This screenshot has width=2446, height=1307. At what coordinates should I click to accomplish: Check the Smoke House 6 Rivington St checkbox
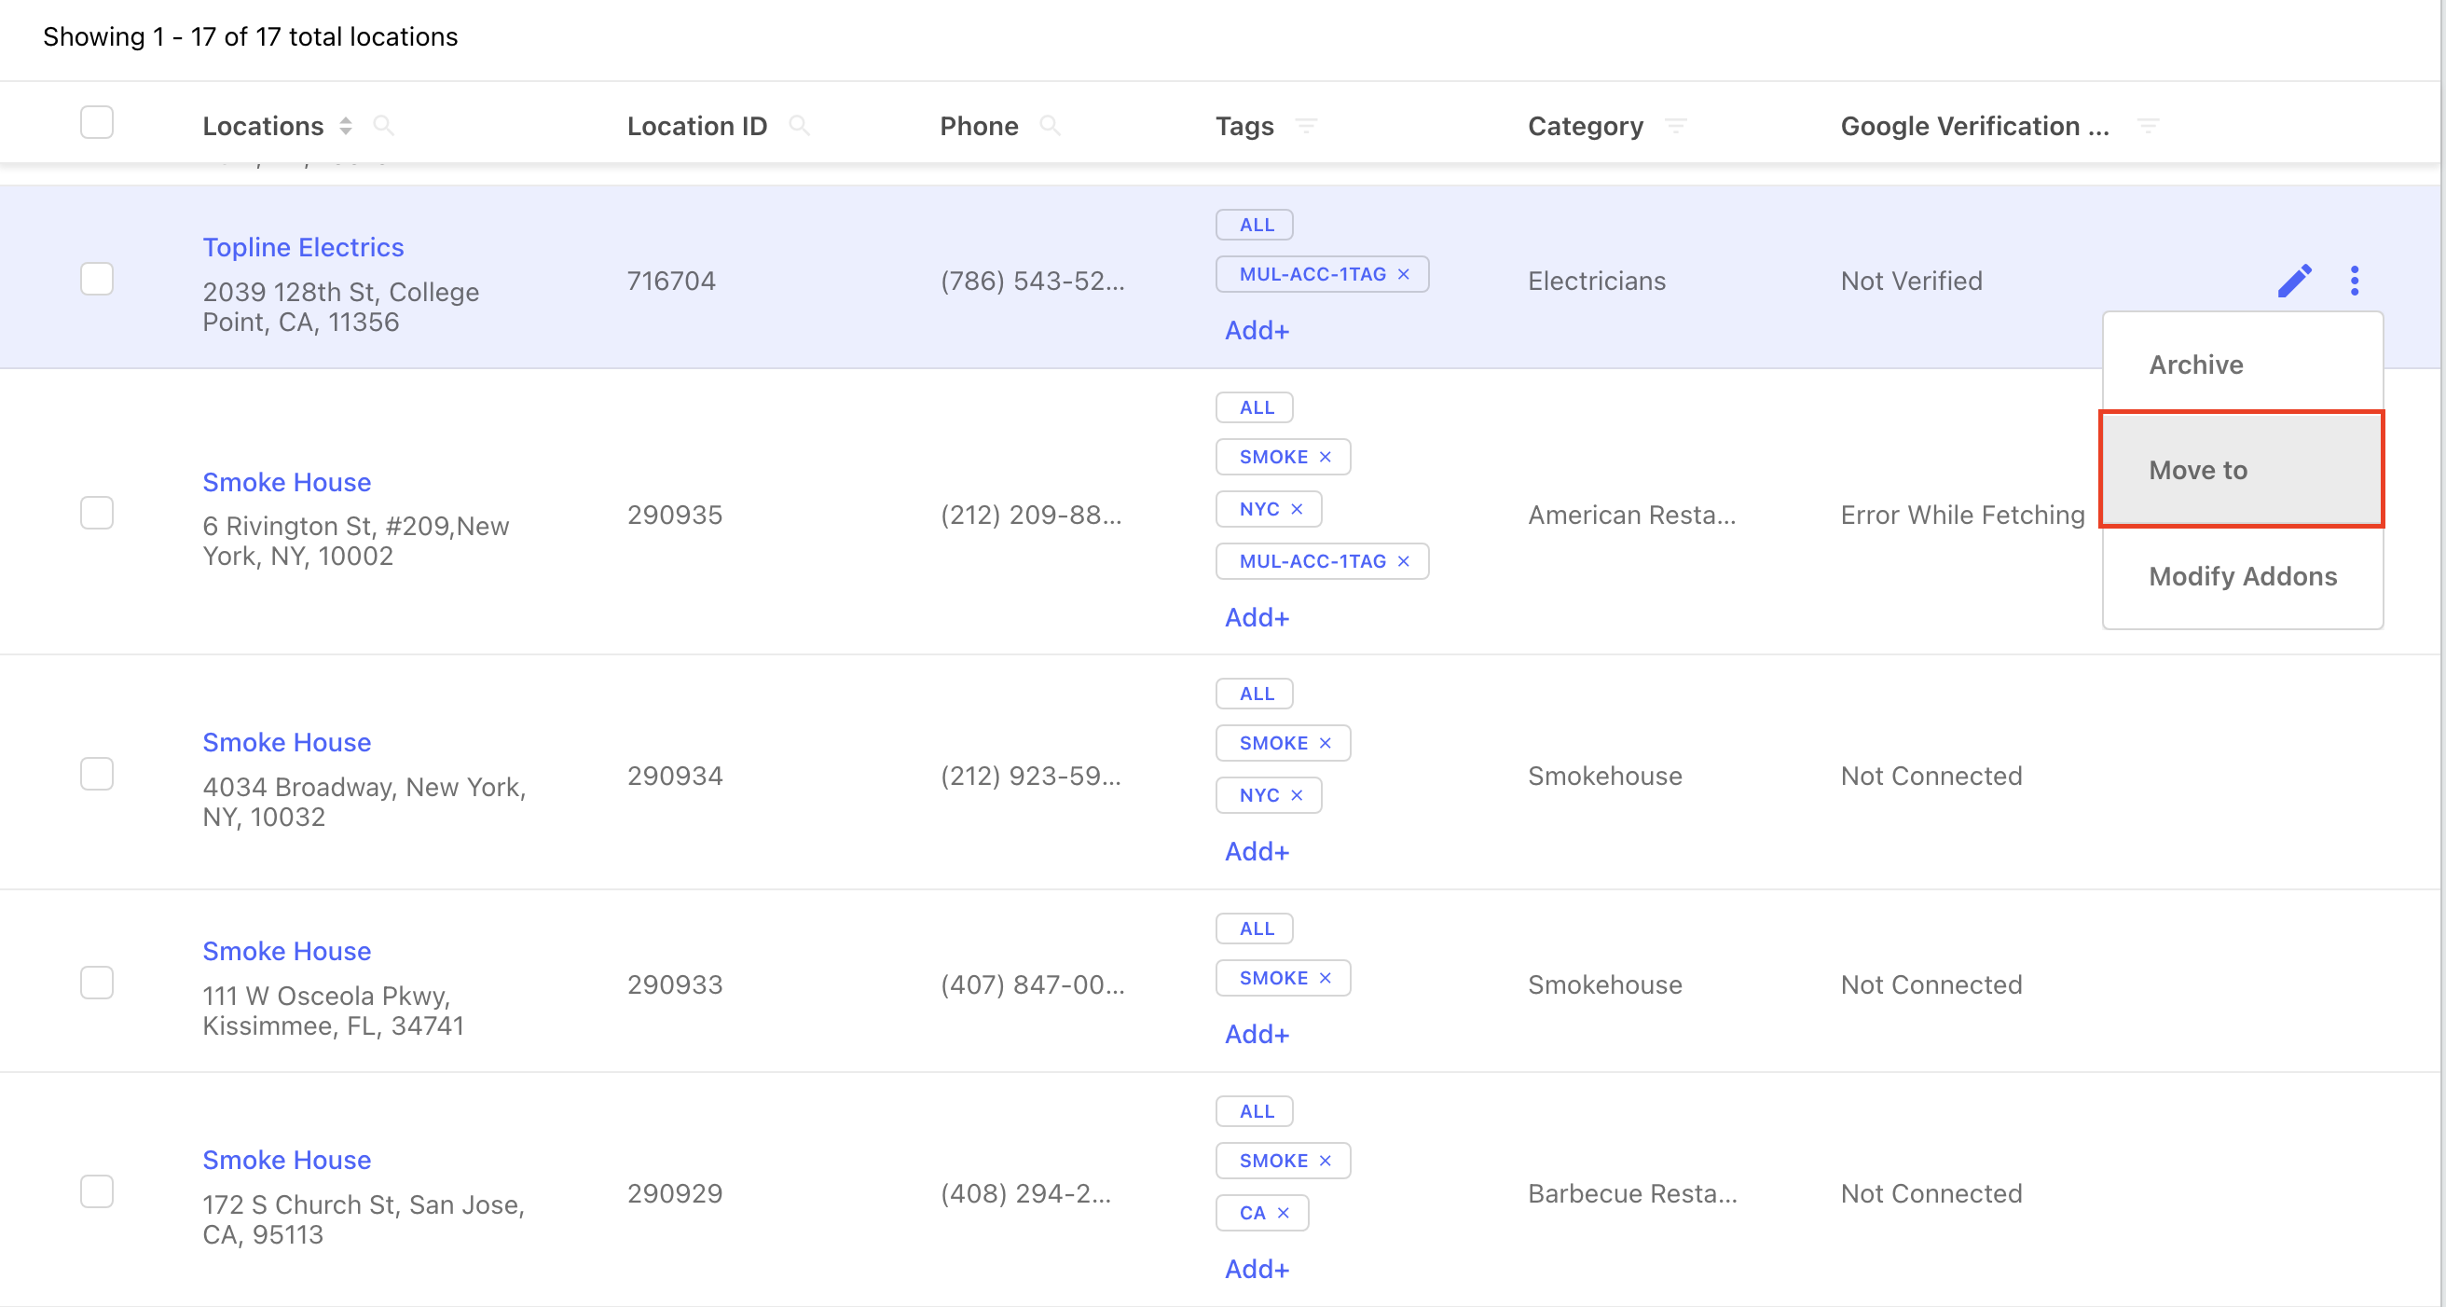tap(97, 513)
